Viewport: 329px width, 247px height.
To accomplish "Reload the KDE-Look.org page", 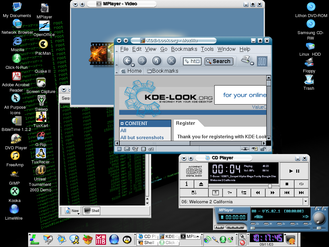I will click(156, 61).
